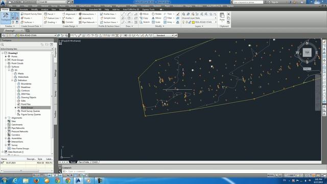
Task: Switch to the Output ribbon tab
Action: pyautogui.click(x=73, y=9)
